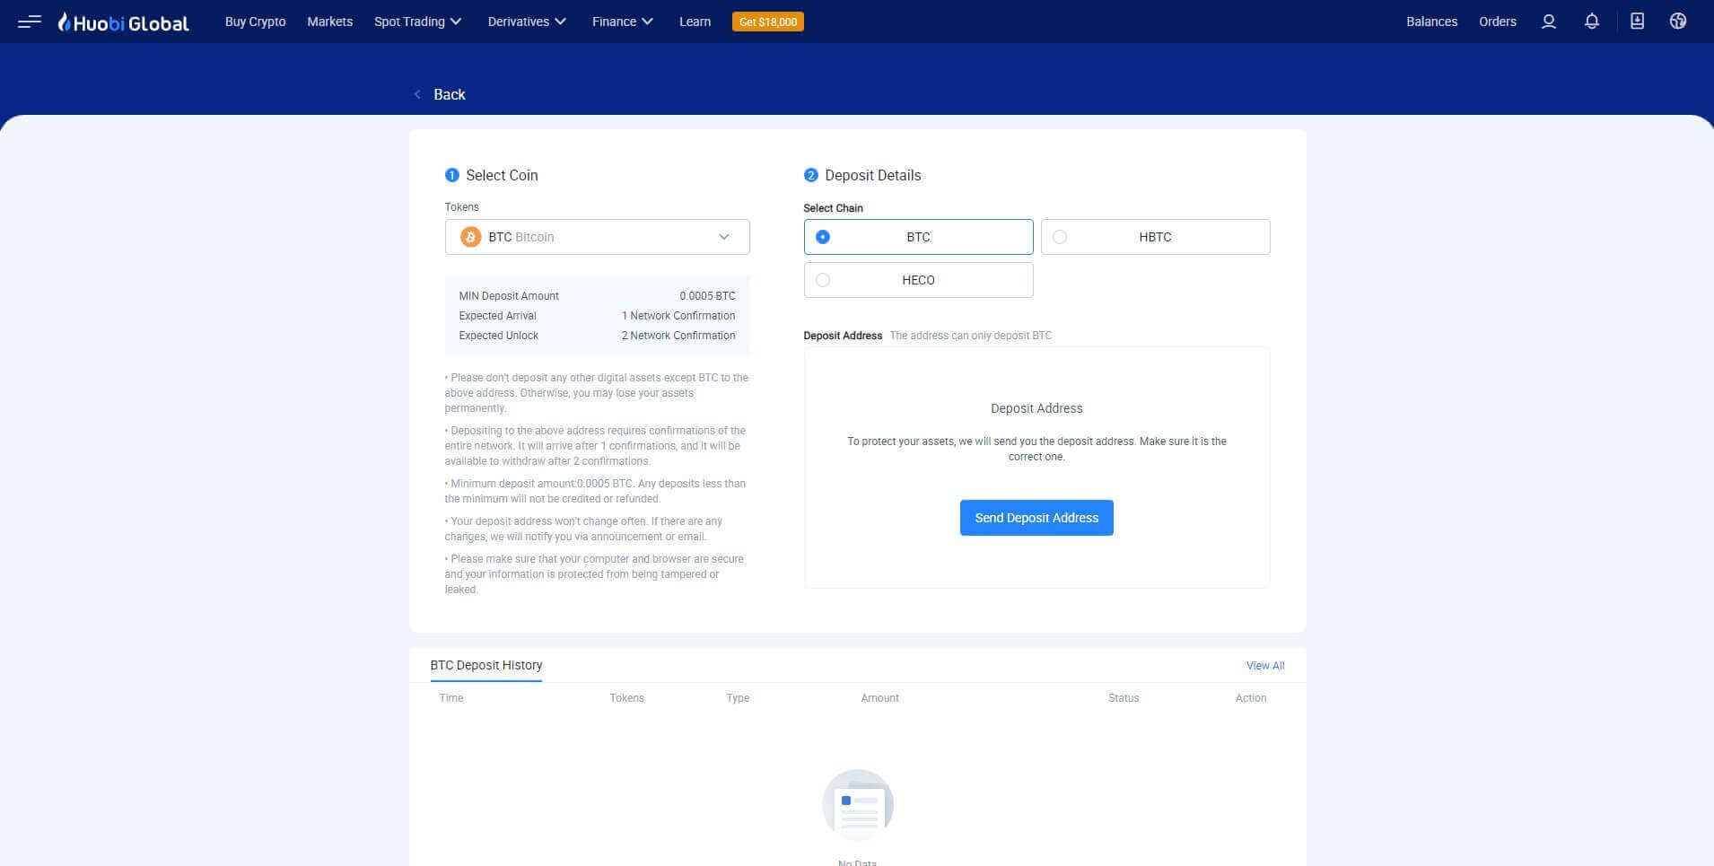Select the HBTC chain option

coord(1155,237)
